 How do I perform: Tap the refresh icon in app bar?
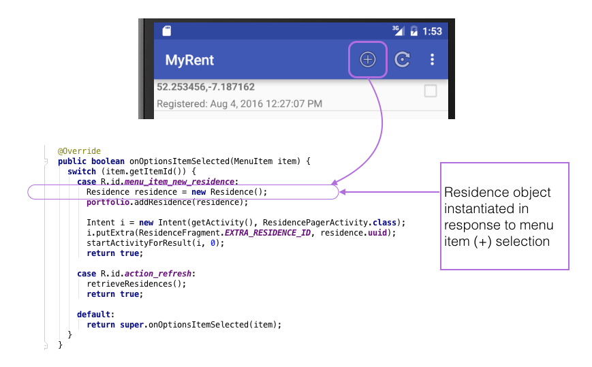[x=403, y=60]
